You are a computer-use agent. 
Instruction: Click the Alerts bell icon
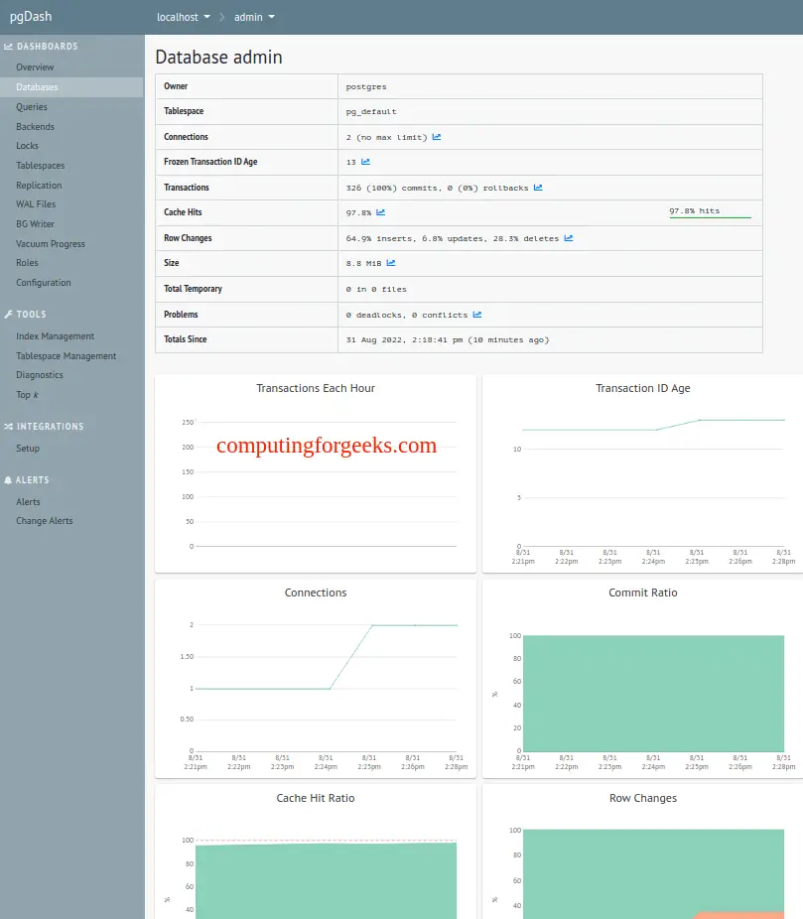click(8, 480)
